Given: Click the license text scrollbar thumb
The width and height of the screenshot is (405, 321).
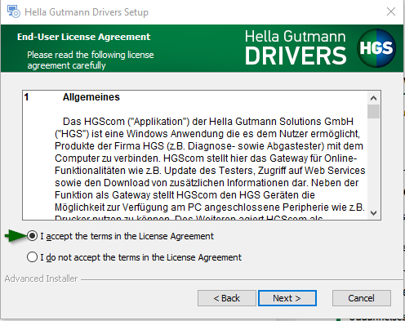Looking at the screenshot, I should click(x=373, y=112).
